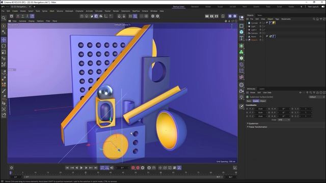Click the Light object icon in right palette
Viewport: 326px width, 183px height.
pyautogui.click(x=241, y=97)
